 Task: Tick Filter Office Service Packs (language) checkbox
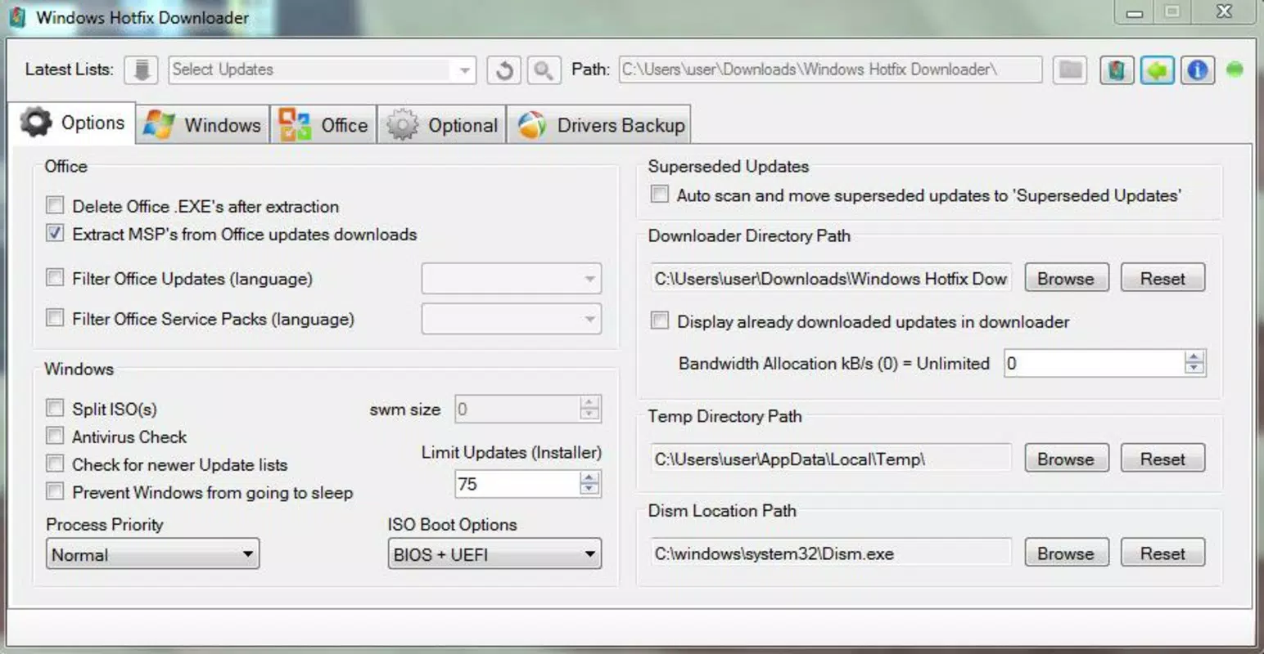coord(55,317)
